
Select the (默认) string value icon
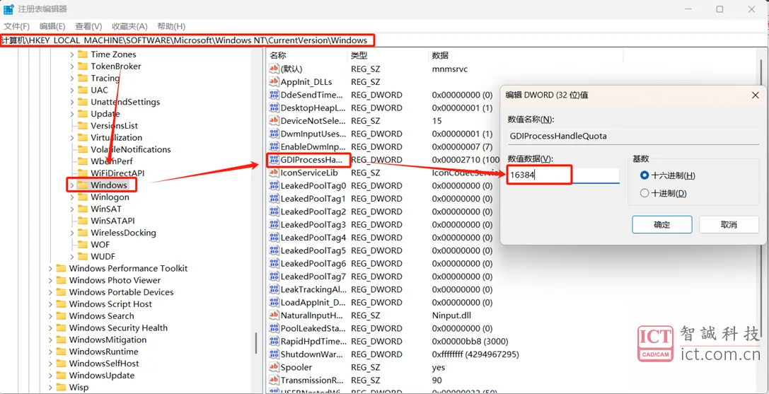[x=274, y=69]
